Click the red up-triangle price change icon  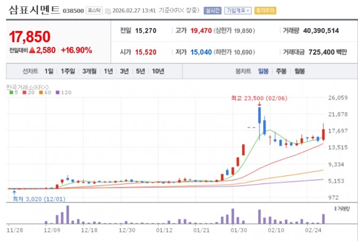[32, 50]
